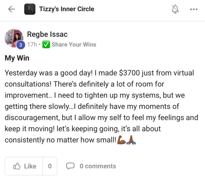Toggle the muted notification bell
Viewport: 205px width, 179px height.
coord(175,9)
